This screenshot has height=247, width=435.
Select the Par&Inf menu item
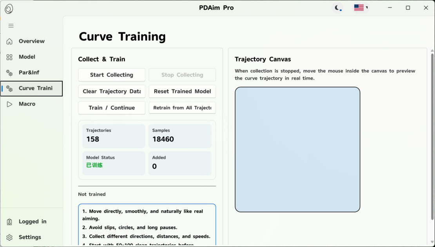(32, 73)
